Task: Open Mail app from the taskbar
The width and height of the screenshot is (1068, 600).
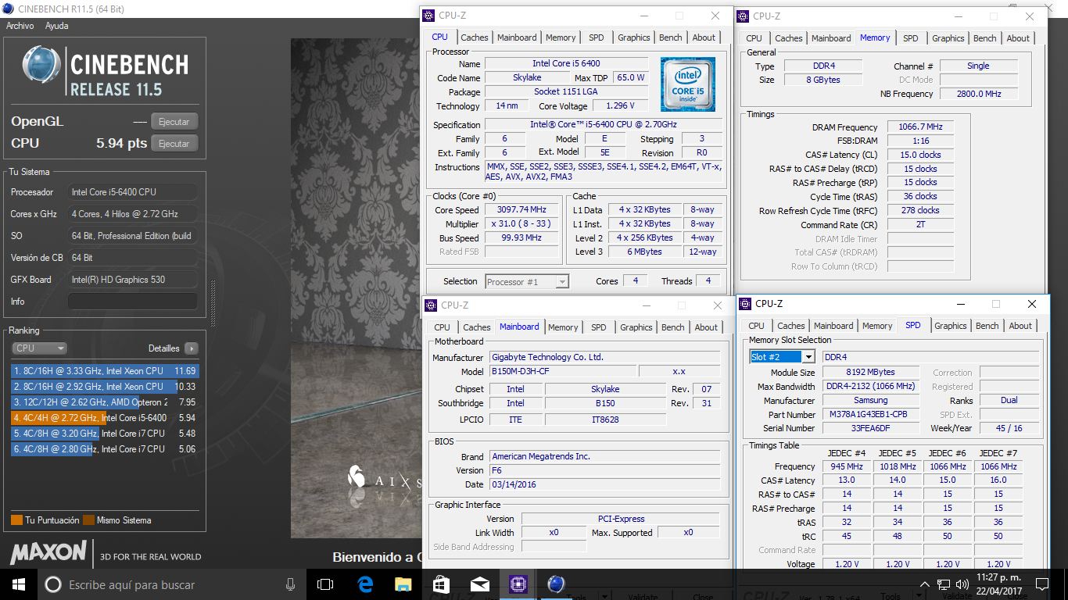Action: [479, 584]
